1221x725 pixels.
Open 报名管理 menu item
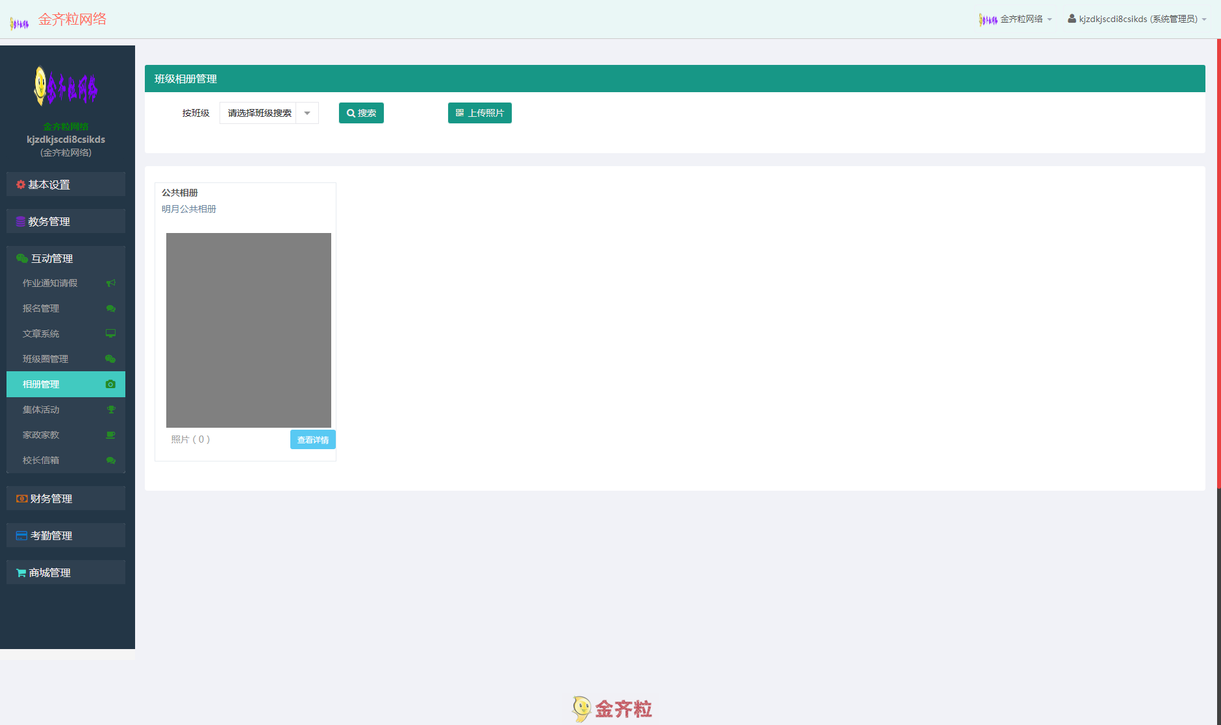coord(66,308)
